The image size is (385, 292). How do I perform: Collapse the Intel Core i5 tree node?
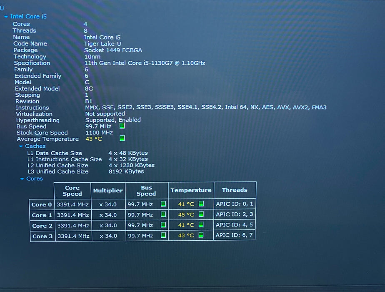(6, 17)
